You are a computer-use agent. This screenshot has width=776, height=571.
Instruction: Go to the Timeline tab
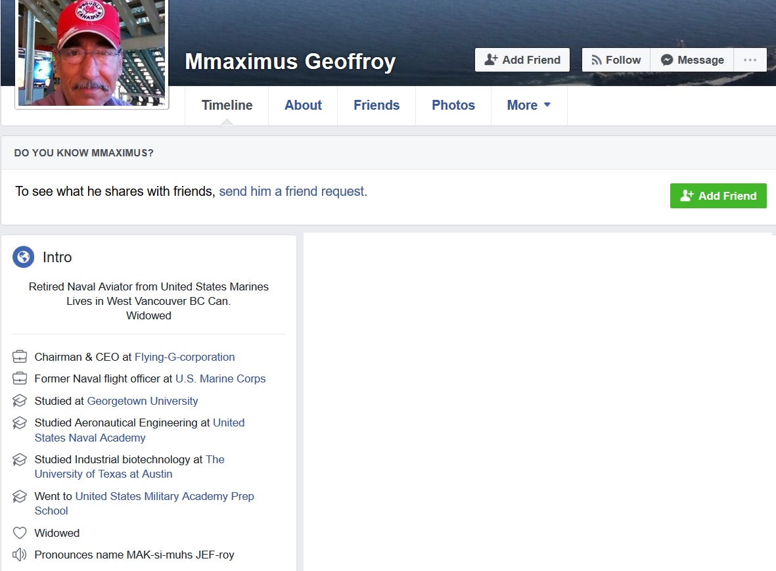(x=227, y=105)
